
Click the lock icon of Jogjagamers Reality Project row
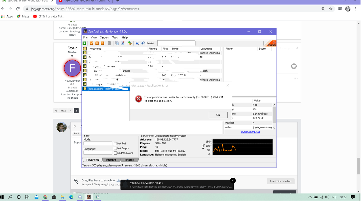(x=85, y=89)
